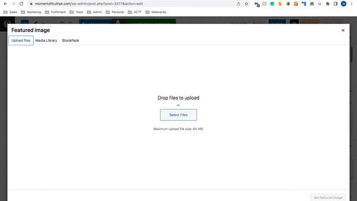Bookmark this page with the star
The width and height of the screenshot is (357, 201).
[x=247, y=4]
